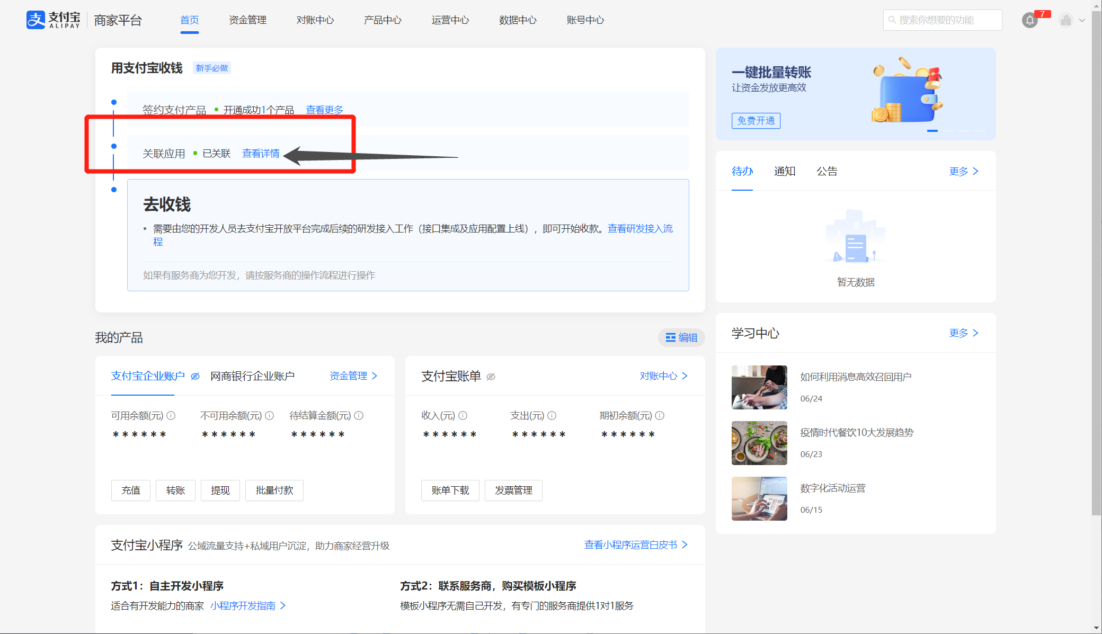This screenshot has width=1102, height=634.
Task: Click the 免费开通 button on banner
Action: (756, 121)
